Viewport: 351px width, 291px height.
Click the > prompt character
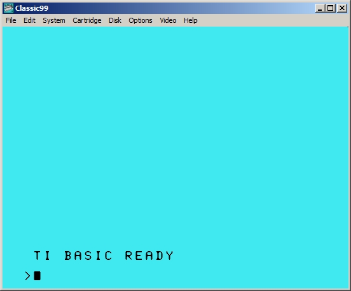(x=27, y=276)
